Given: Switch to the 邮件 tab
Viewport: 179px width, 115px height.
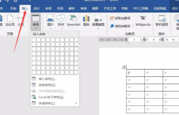Looking at the screenshot, I should (x=72, y=8).
